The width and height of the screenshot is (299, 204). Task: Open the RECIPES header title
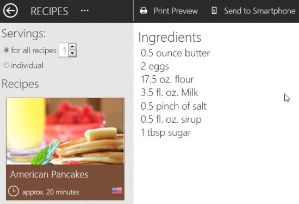(x=49, y=11)
